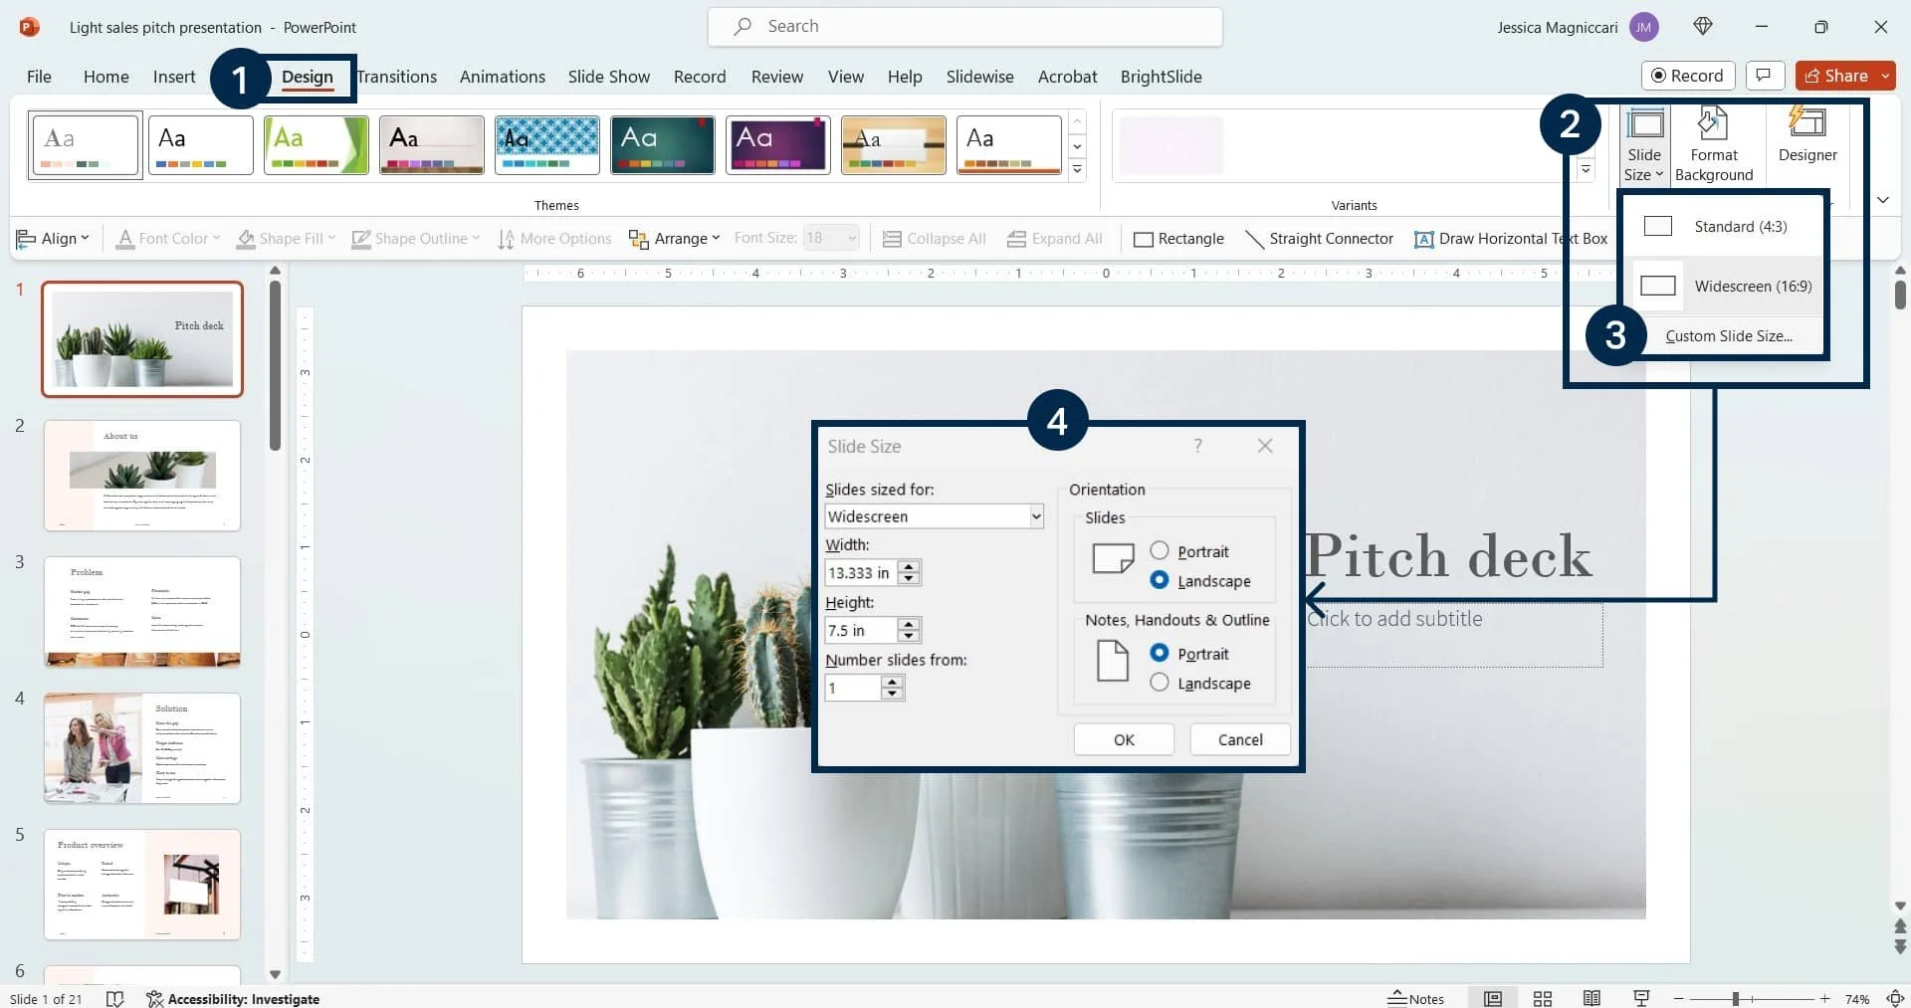Open the Slides sized for dropdown
The width and height of the screenshot is (1911, 1008).
coord(1035,515)
